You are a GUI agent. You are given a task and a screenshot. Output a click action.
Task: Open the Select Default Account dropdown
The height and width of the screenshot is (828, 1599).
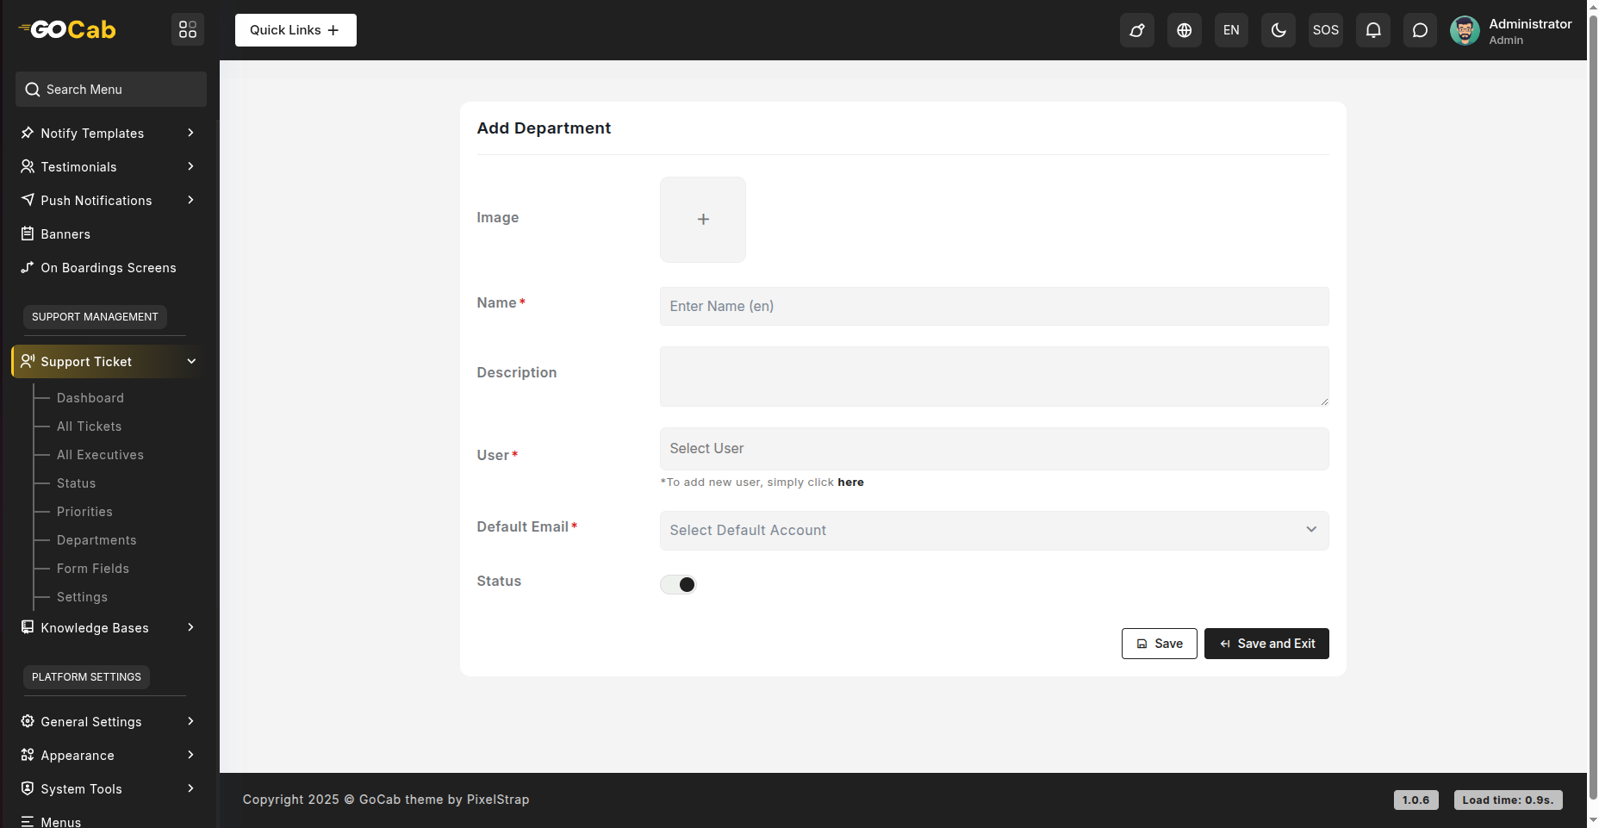pos(993,531)
